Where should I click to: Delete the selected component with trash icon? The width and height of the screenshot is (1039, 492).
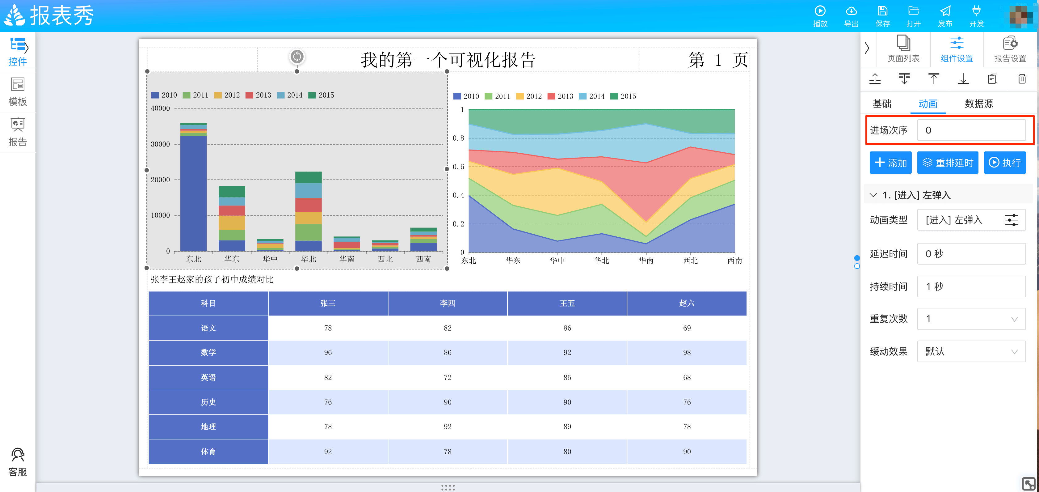click(1022, 79)
